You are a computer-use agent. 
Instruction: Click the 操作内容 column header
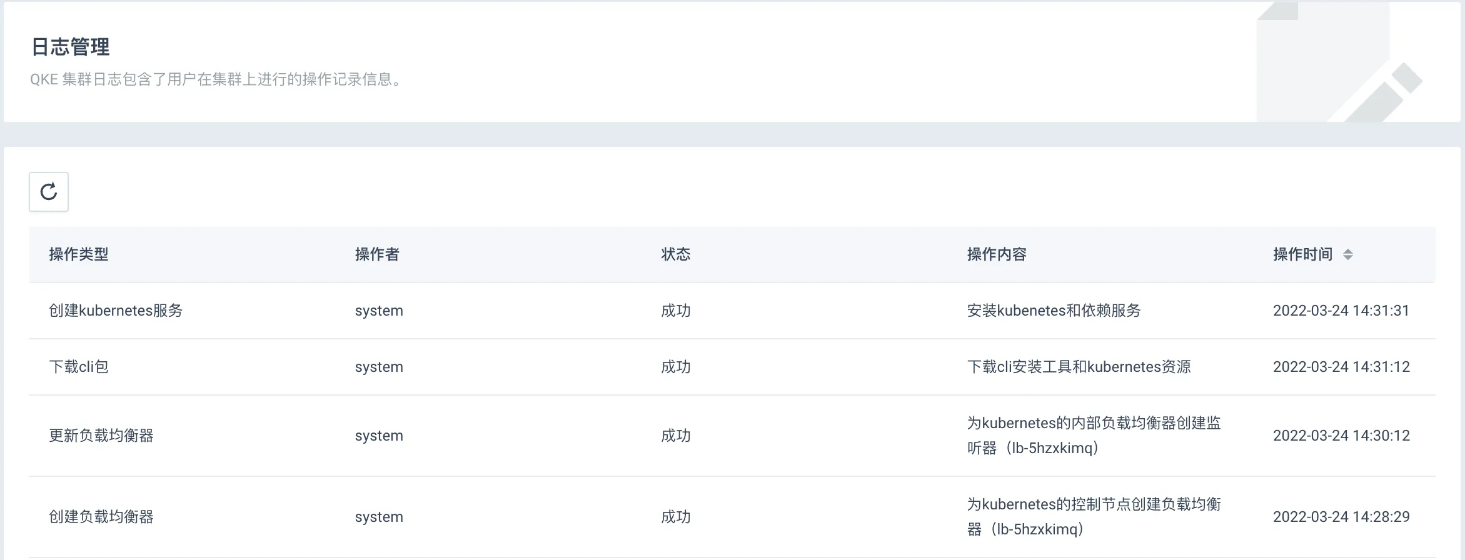(x=997, y=254)
